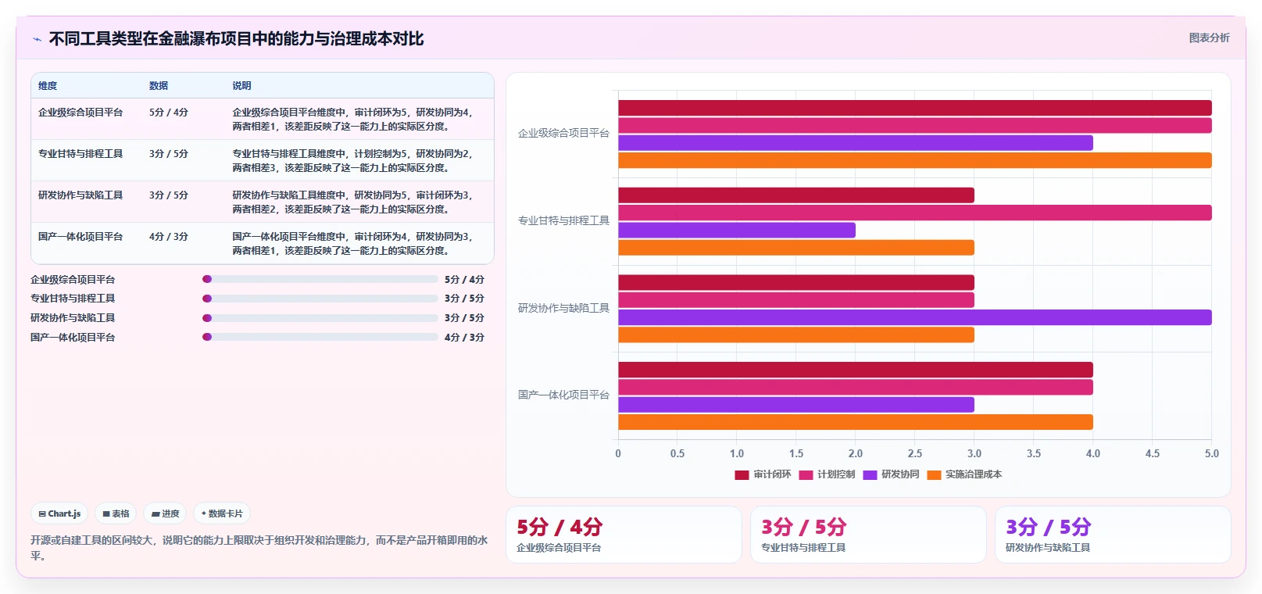Click the 5分 / 4分 data card
The height and width of the screenshot is (594, 1262).
(x=624, y=535)
